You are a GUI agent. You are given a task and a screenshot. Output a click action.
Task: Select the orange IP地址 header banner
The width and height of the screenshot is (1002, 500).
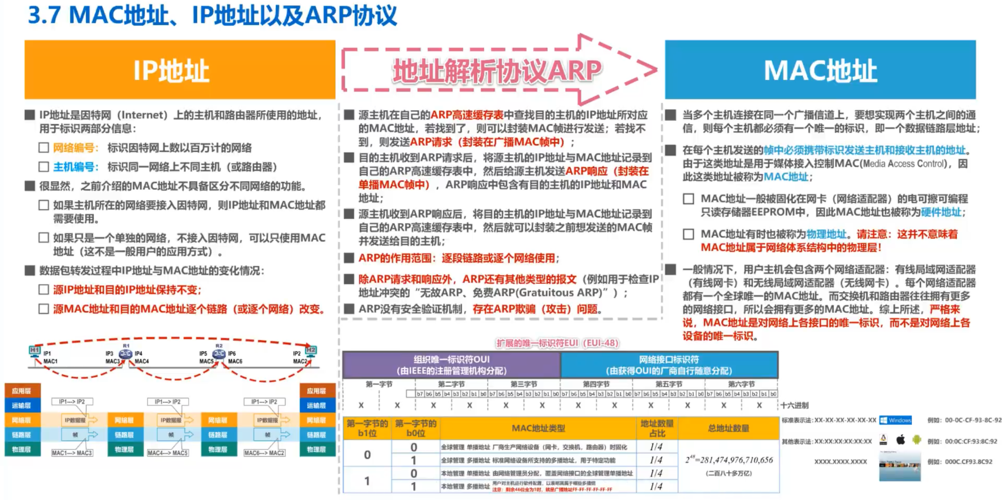pyautogui.click(x=180, y=69)
